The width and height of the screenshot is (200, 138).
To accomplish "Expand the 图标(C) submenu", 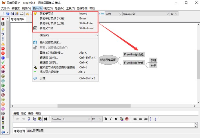I will click(x=66, y=35).
